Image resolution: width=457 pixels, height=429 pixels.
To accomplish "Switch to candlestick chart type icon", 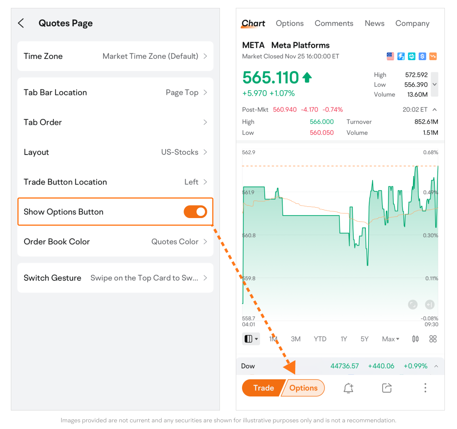I will click(415, 339).
